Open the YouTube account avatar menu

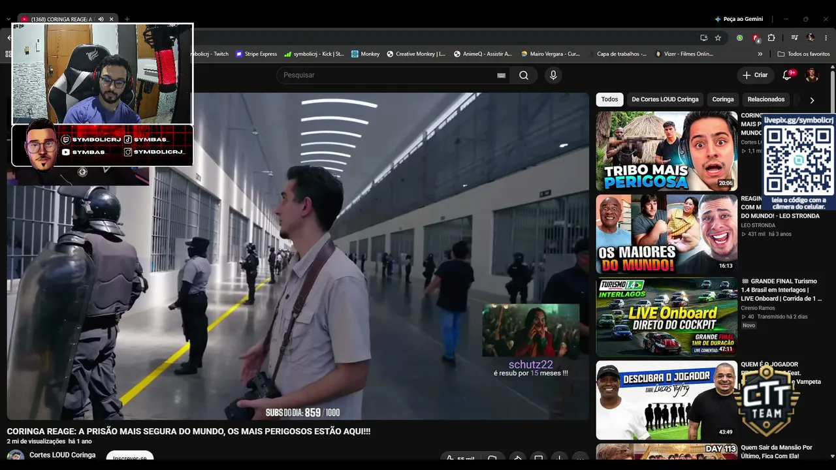tap(812, 75)
